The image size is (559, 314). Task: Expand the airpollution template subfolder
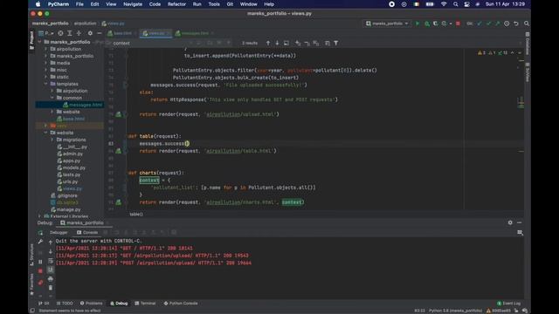pos(52,91)
